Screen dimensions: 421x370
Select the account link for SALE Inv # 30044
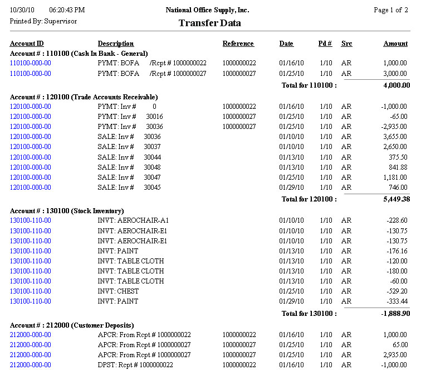[31, 157]
